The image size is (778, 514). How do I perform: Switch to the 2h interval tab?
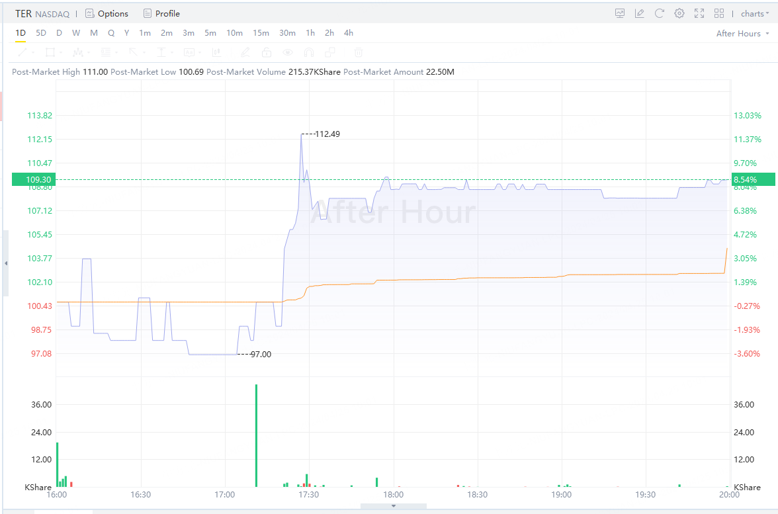tap(329, 33)
